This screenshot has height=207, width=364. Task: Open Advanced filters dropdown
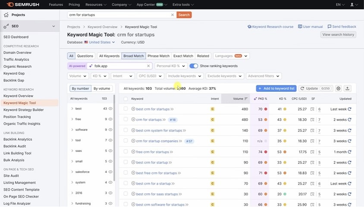(x=264, y=76)
